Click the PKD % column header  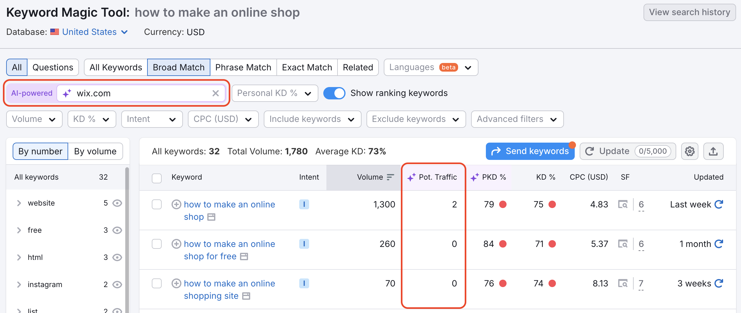click(x=488, y=177)
